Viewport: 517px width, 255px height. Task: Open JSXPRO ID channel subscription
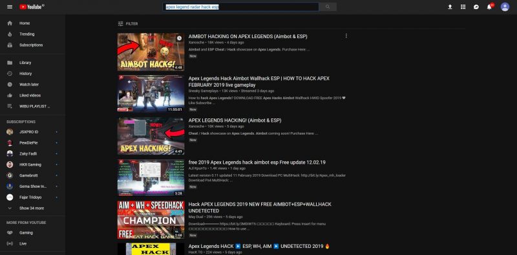(x=33, y=132)
